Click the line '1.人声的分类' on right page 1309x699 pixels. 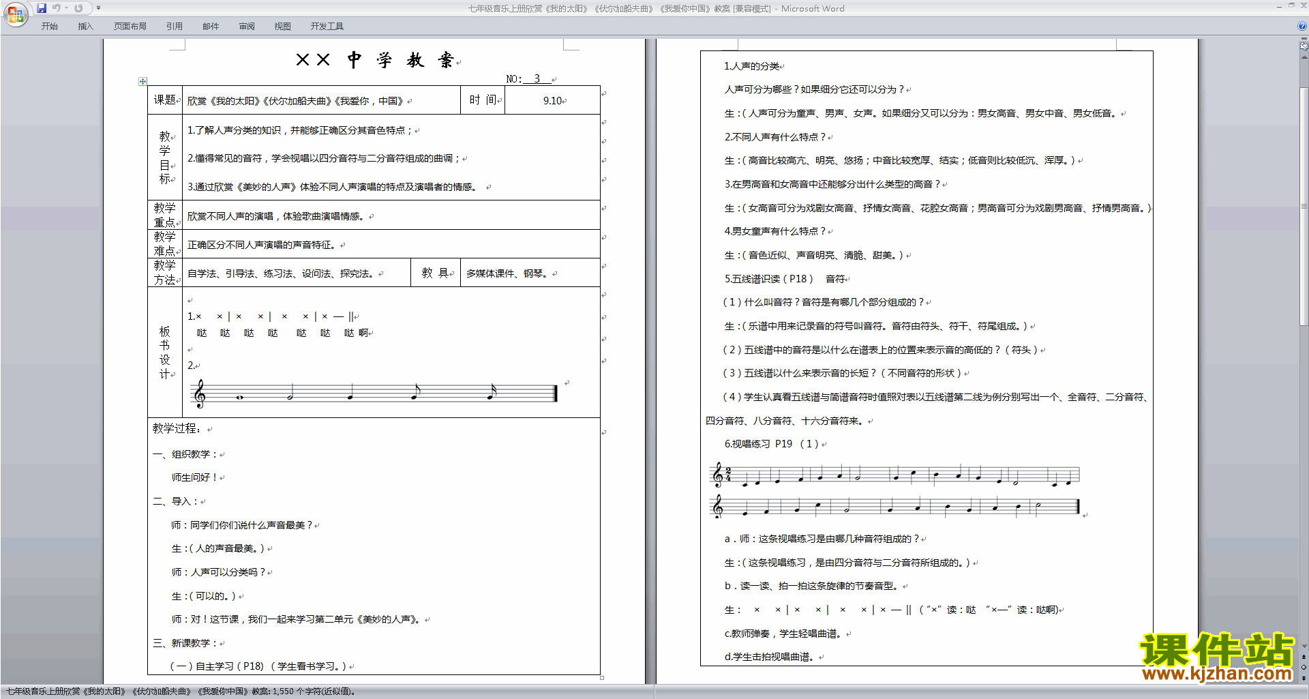click(x=752, y=66)
